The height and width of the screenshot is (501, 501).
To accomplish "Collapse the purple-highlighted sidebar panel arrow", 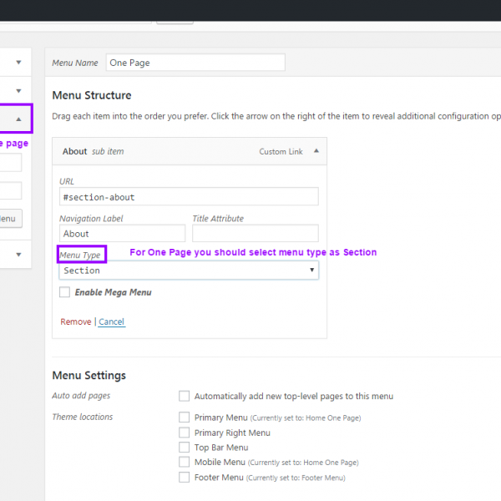I will pyautogui.click(x=18, y=119).
